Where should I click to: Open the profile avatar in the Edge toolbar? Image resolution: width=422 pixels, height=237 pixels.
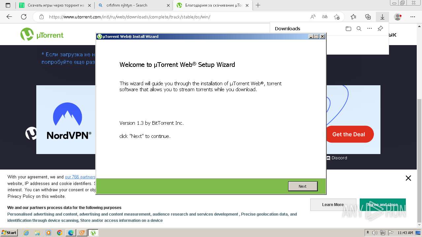click(x=398, y=17)
